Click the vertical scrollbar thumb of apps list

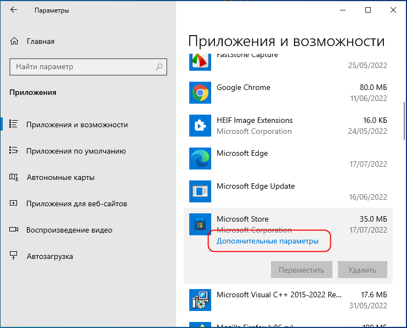(x=404, y=121)
